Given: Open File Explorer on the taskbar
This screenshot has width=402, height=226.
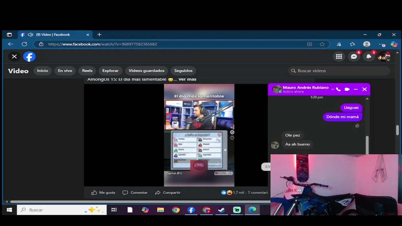Looking at the screenshot, I should tap(160, 210).
